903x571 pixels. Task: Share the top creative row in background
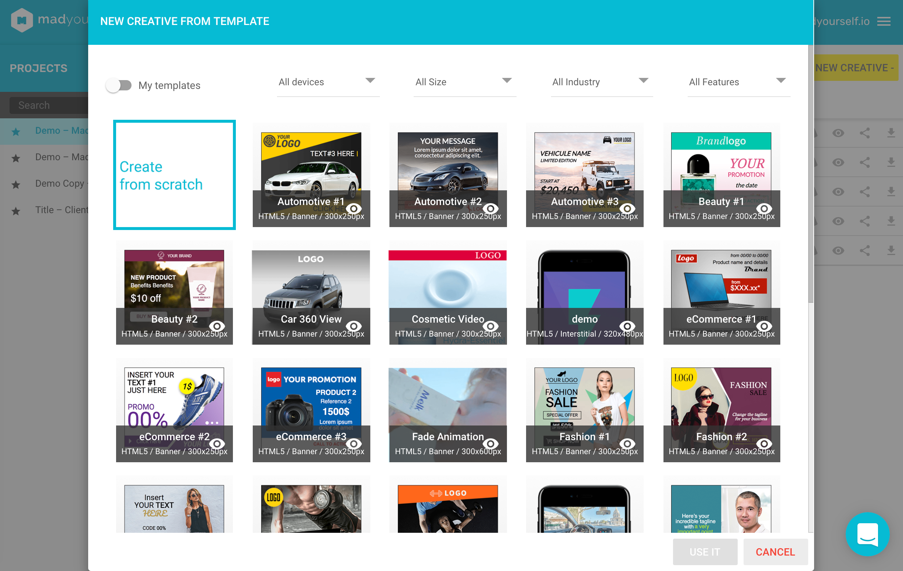tap(865, 133)
